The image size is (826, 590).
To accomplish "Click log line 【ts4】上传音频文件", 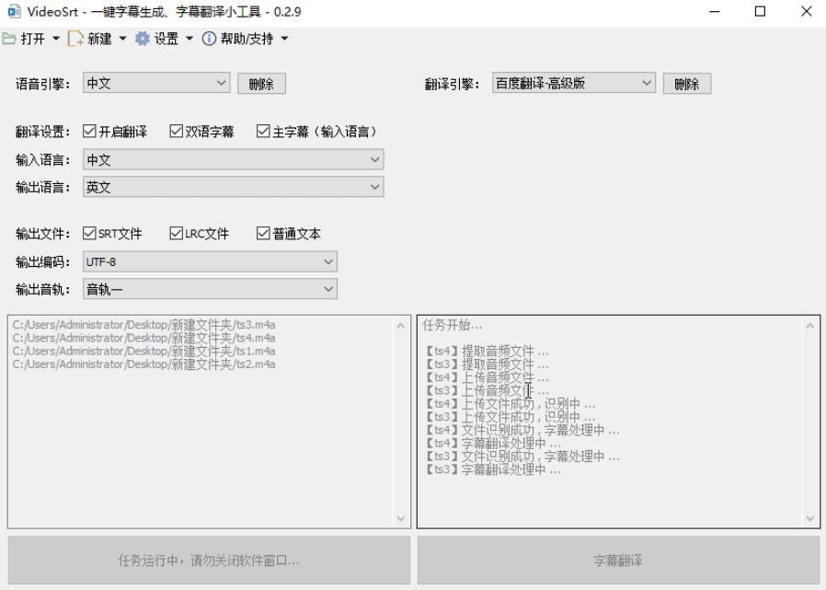I will pos(487,377).
